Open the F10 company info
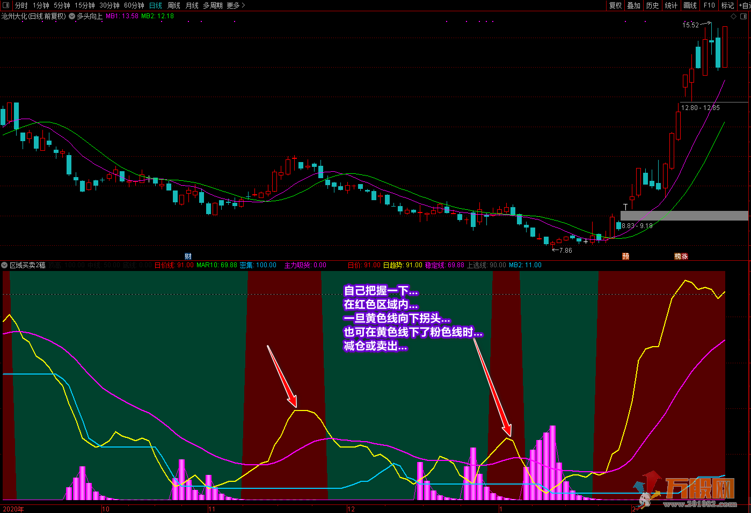Image resolution: width=751 pixels, height=513 pixels. [x=709, y=5]
